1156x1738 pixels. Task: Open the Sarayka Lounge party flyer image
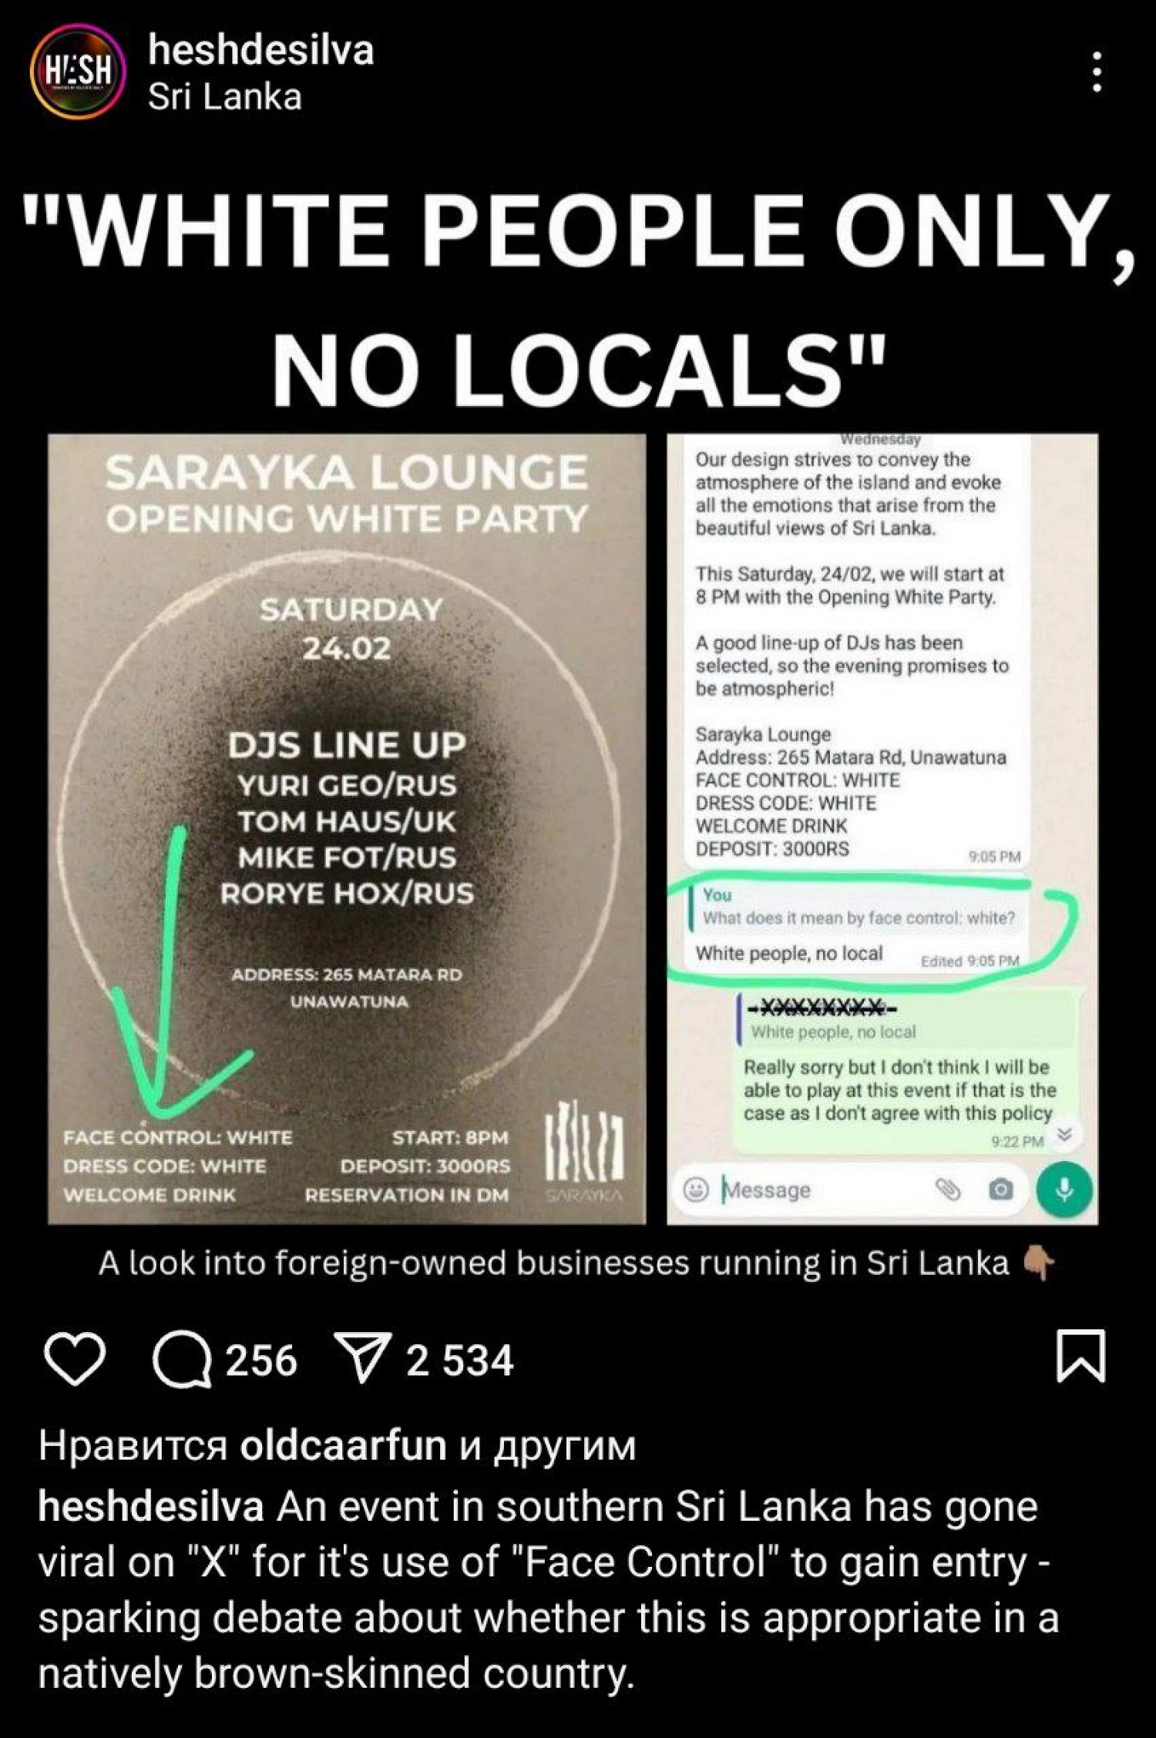pyautogui.click(x=347, y=829)
